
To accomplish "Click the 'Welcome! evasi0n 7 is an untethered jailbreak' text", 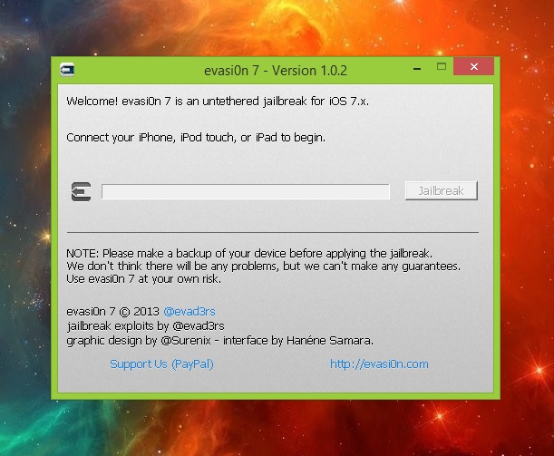I will coord(218,102).
